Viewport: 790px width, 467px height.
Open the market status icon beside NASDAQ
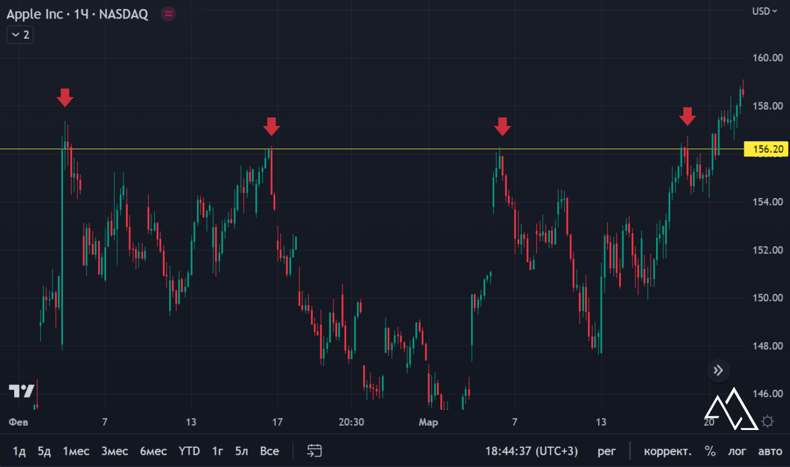pyautogui.click(x=168, y=14)
